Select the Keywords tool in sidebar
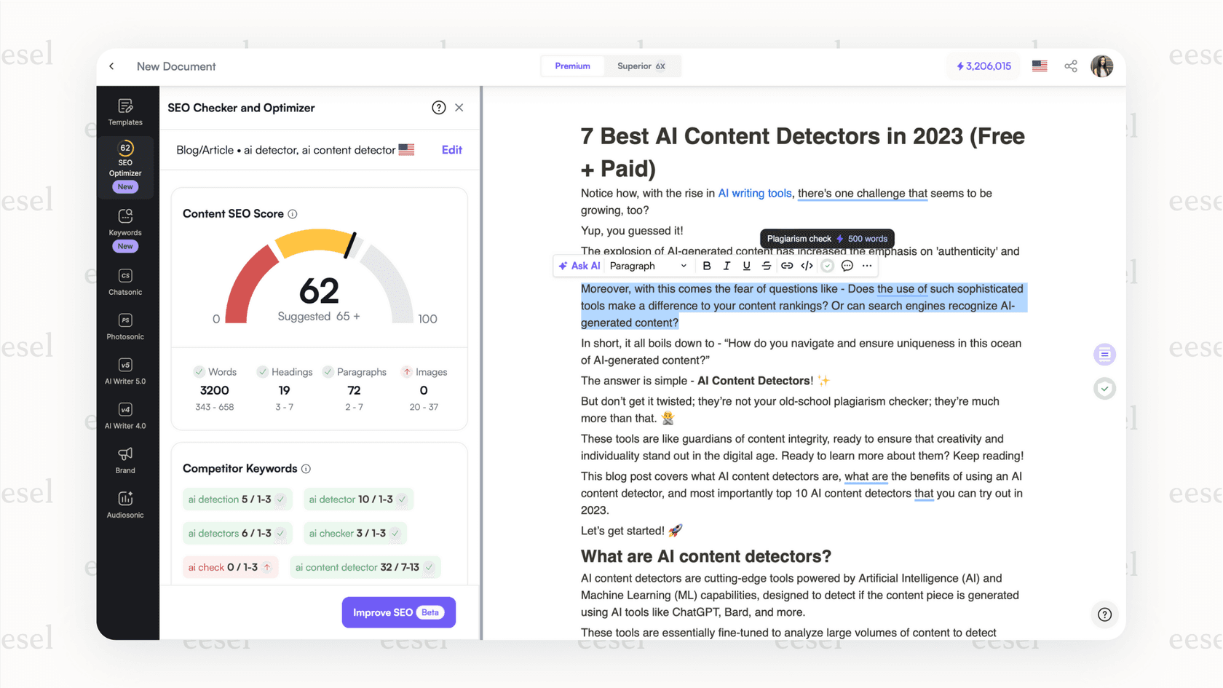The image size is (1223, 688). [125, 222]
